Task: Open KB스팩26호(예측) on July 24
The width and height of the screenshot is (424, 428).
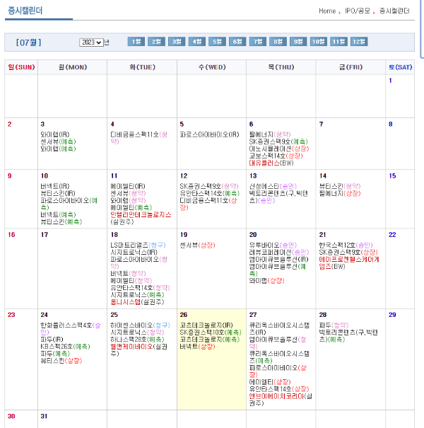Action: point(65,346)
